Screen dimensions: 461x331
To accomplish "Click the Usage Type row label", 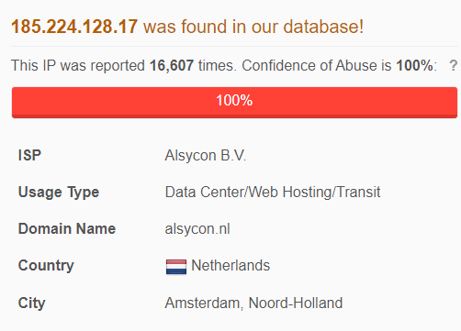I will [x=59, y=193].
